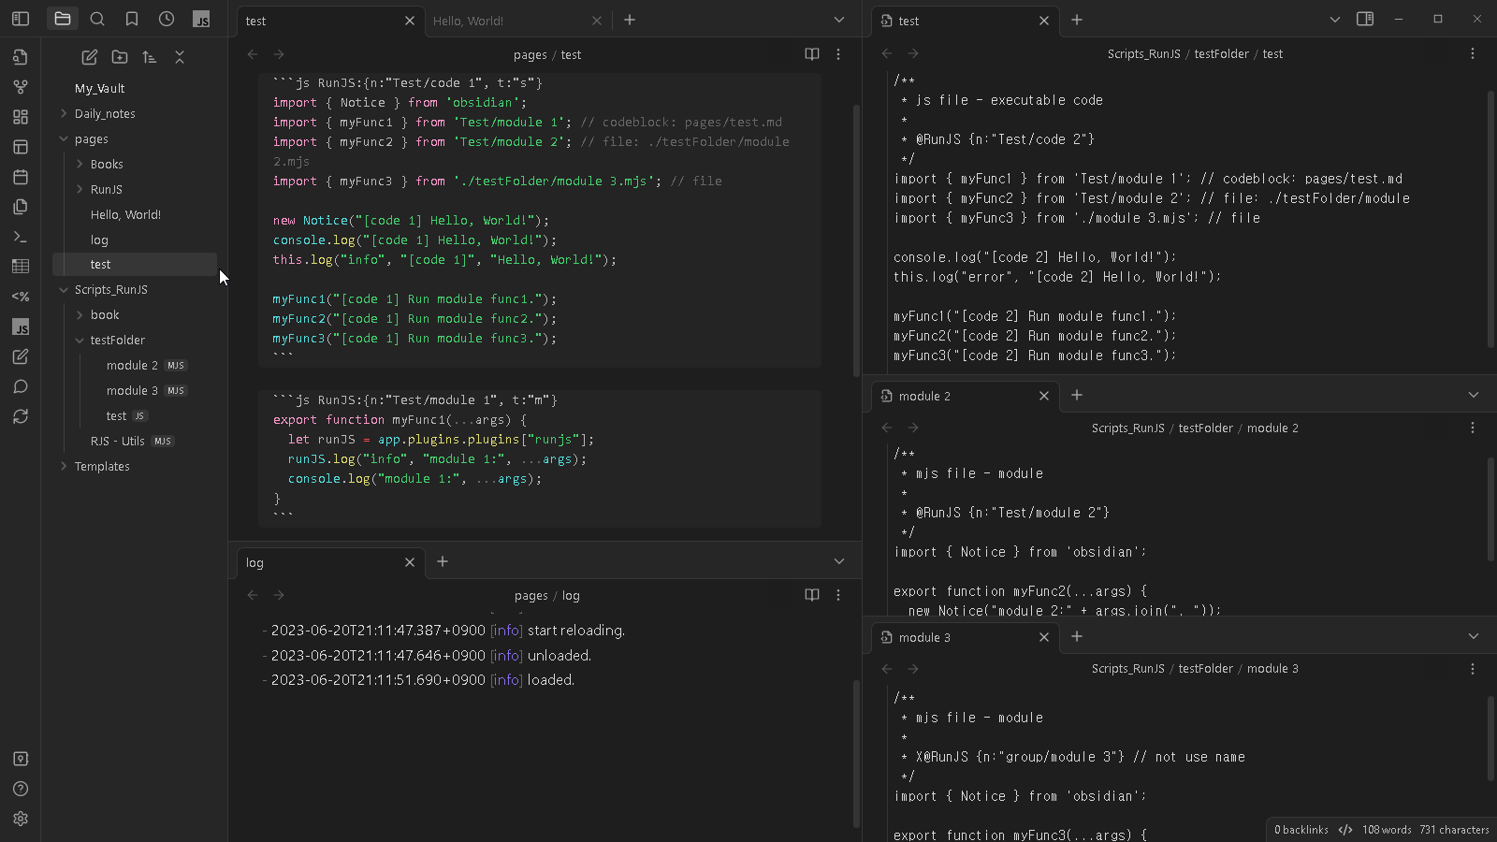1497x842 pixels.
Task: Create a new note in explorer
Action: 90,57
